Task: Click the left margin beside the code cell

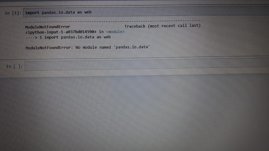Action: click(3, 12)
